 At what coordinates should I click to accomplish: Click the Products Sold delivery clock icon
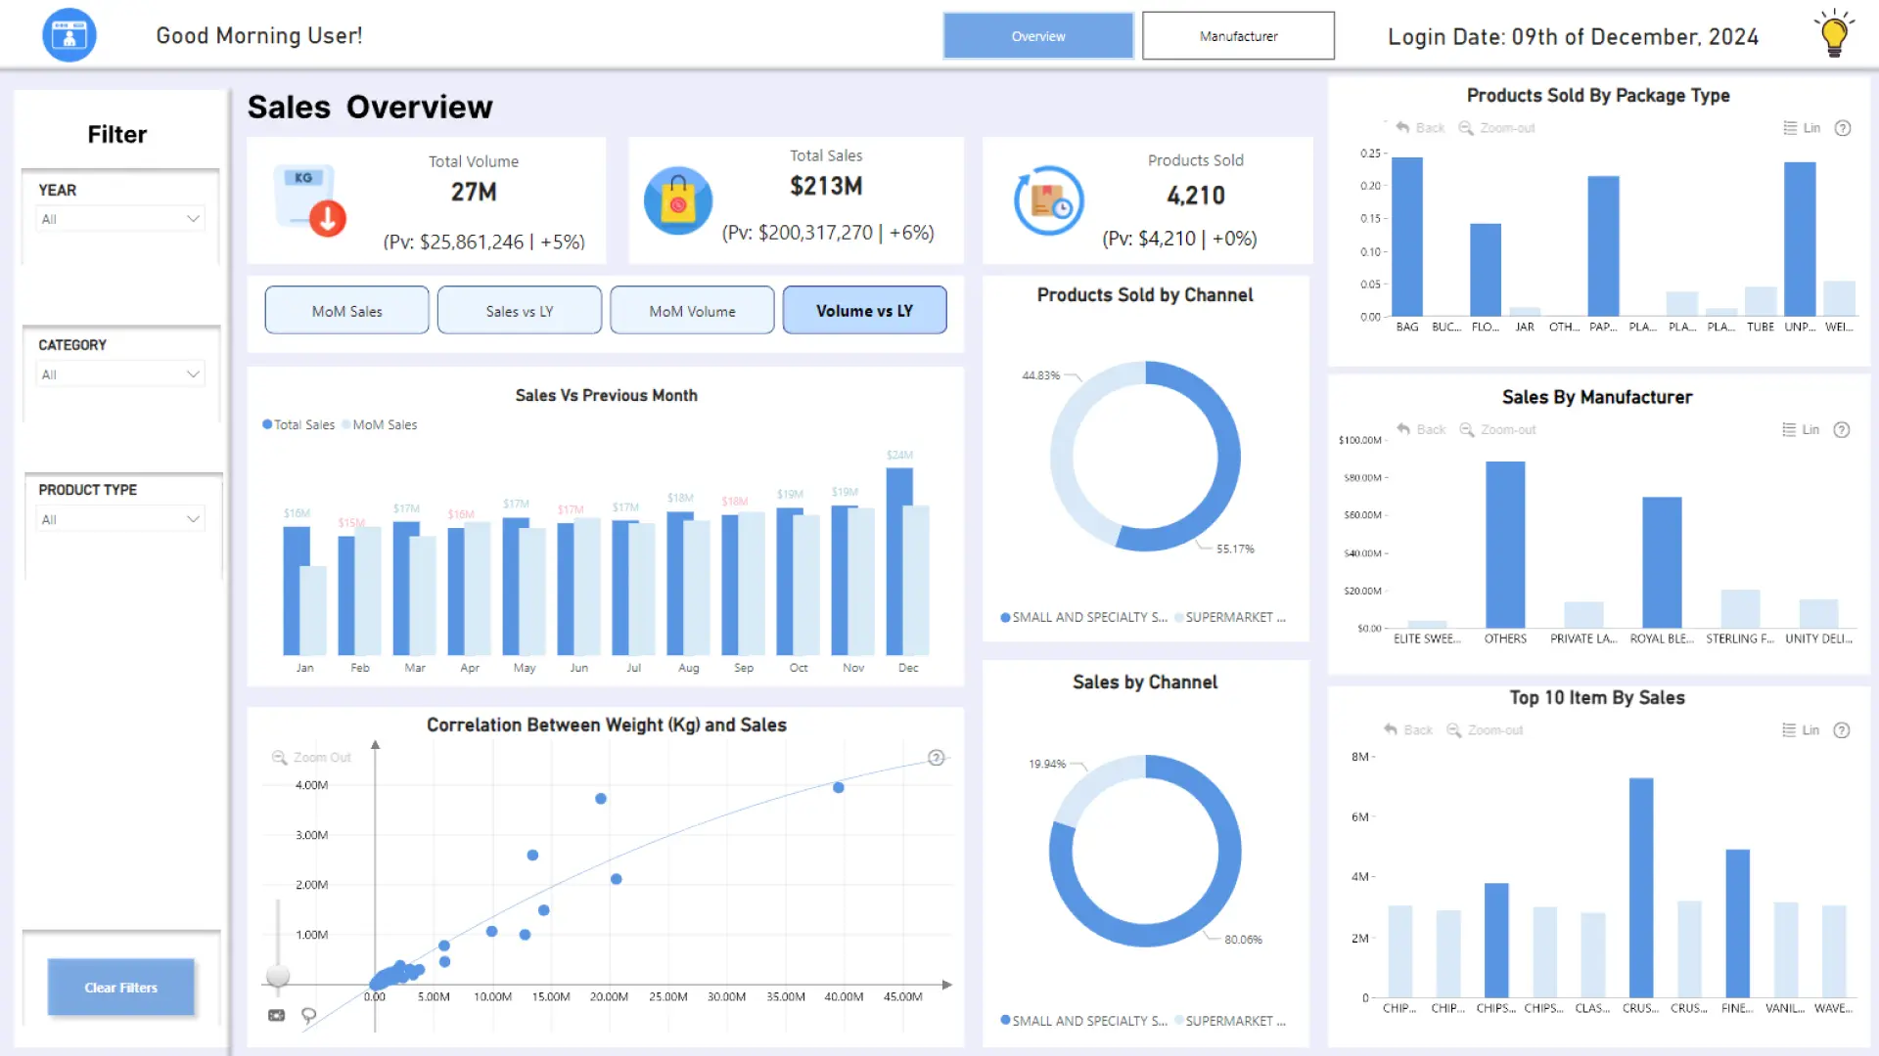tap(1049, 200)
